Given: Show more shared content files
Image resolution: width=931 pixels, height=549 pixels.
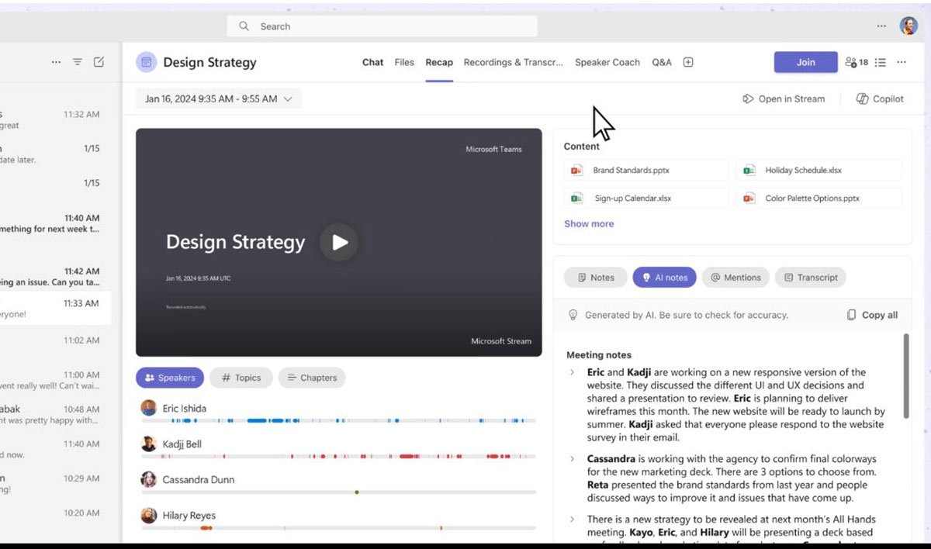Looking at the screenshot, I should [588, 223].
